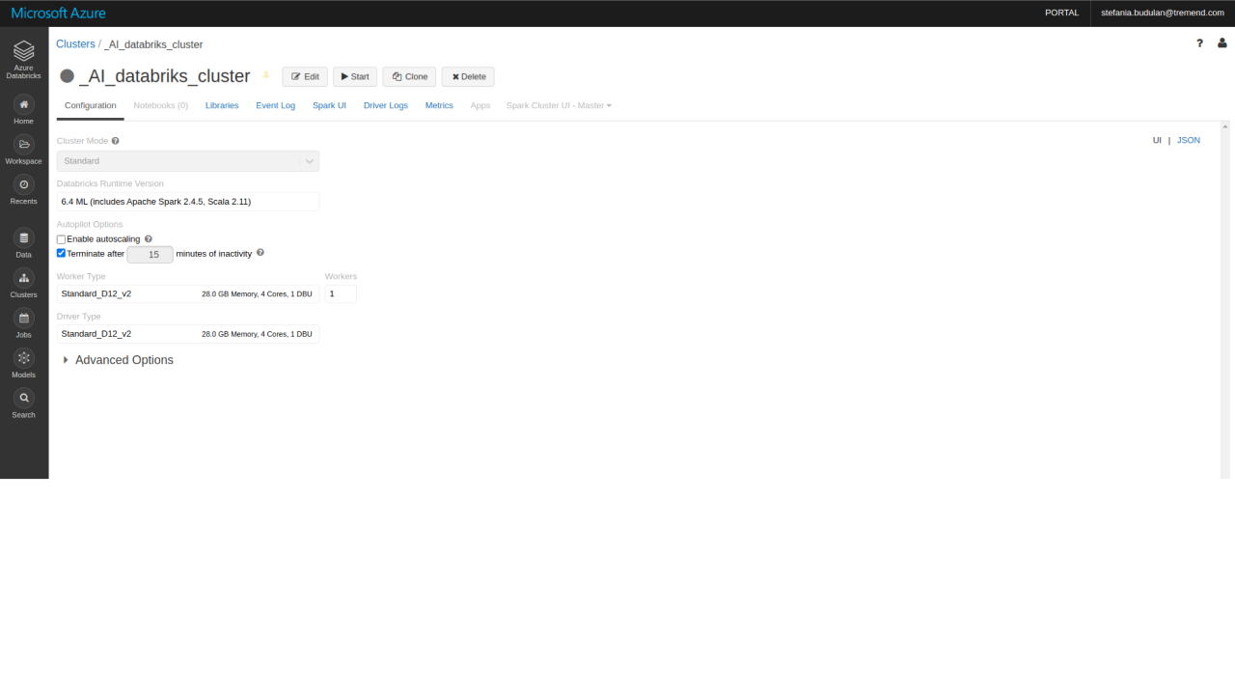Open the Databricks Runtime Version field
The image size is (1235, 695).
tap(188, 202)
